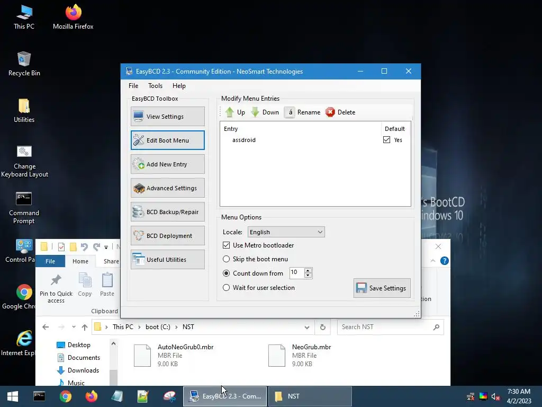Open Change Keyboard Layout desktop shortcut
This screenshot has width=542, height=407.
pos(24,161)
